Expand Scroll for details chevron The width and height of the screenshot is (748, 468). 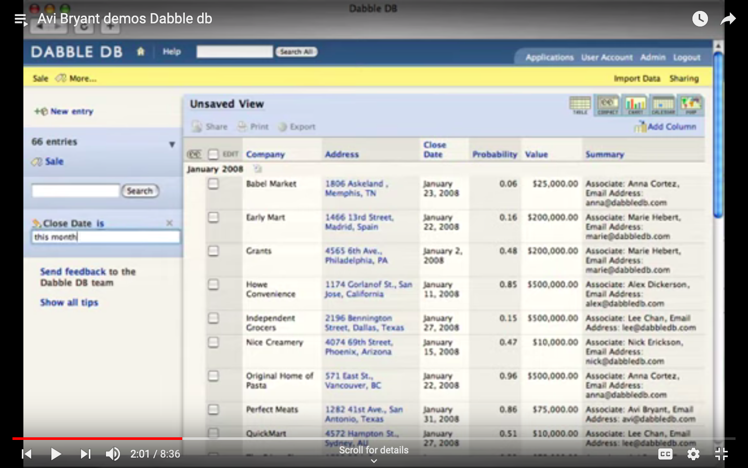tap(373, 461)
